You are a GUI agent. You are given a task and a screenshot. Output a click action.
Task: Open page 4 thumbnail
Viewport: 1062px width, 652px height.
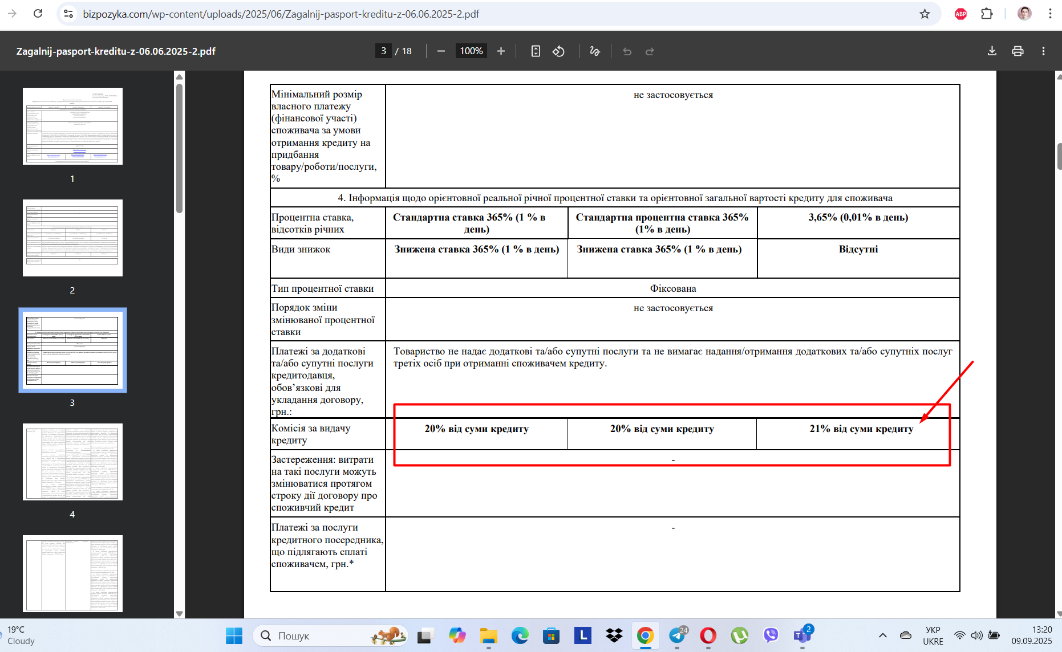point(72,462)
